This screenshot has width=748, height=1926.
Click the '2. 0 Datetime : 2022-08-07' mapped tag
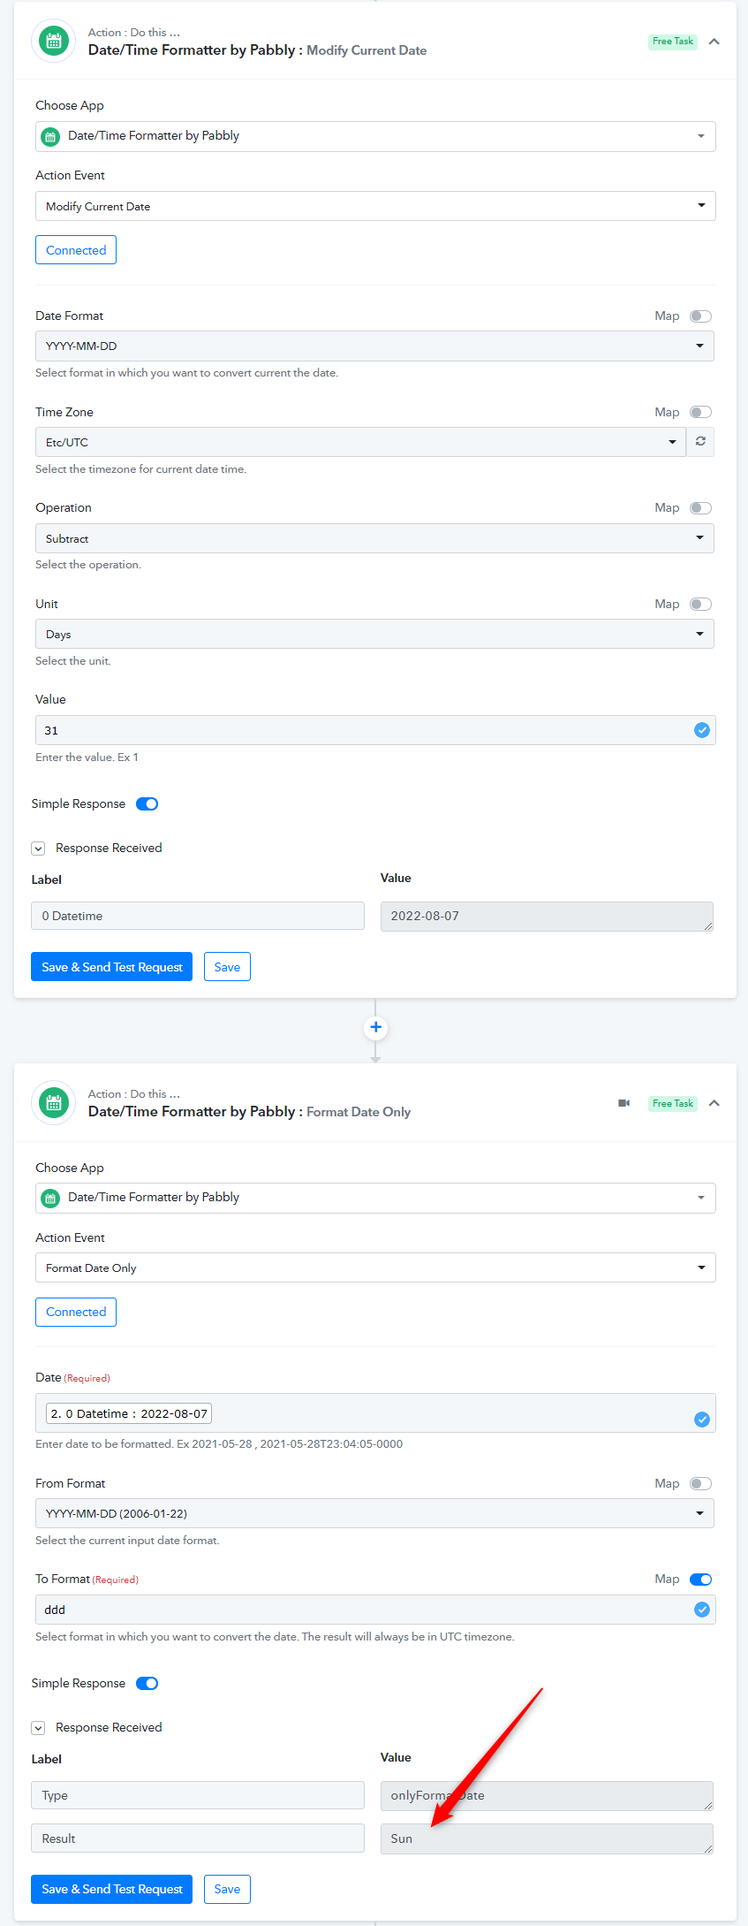tap(129, 1413)
